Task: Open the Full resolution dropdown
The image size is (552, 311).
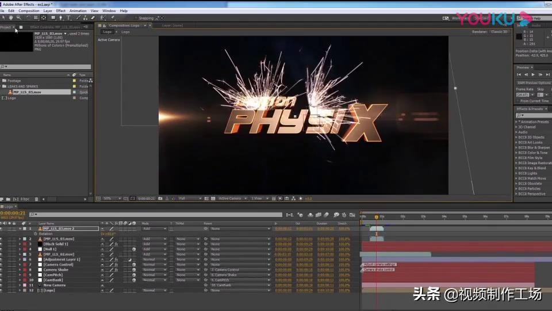Action: 190,199
